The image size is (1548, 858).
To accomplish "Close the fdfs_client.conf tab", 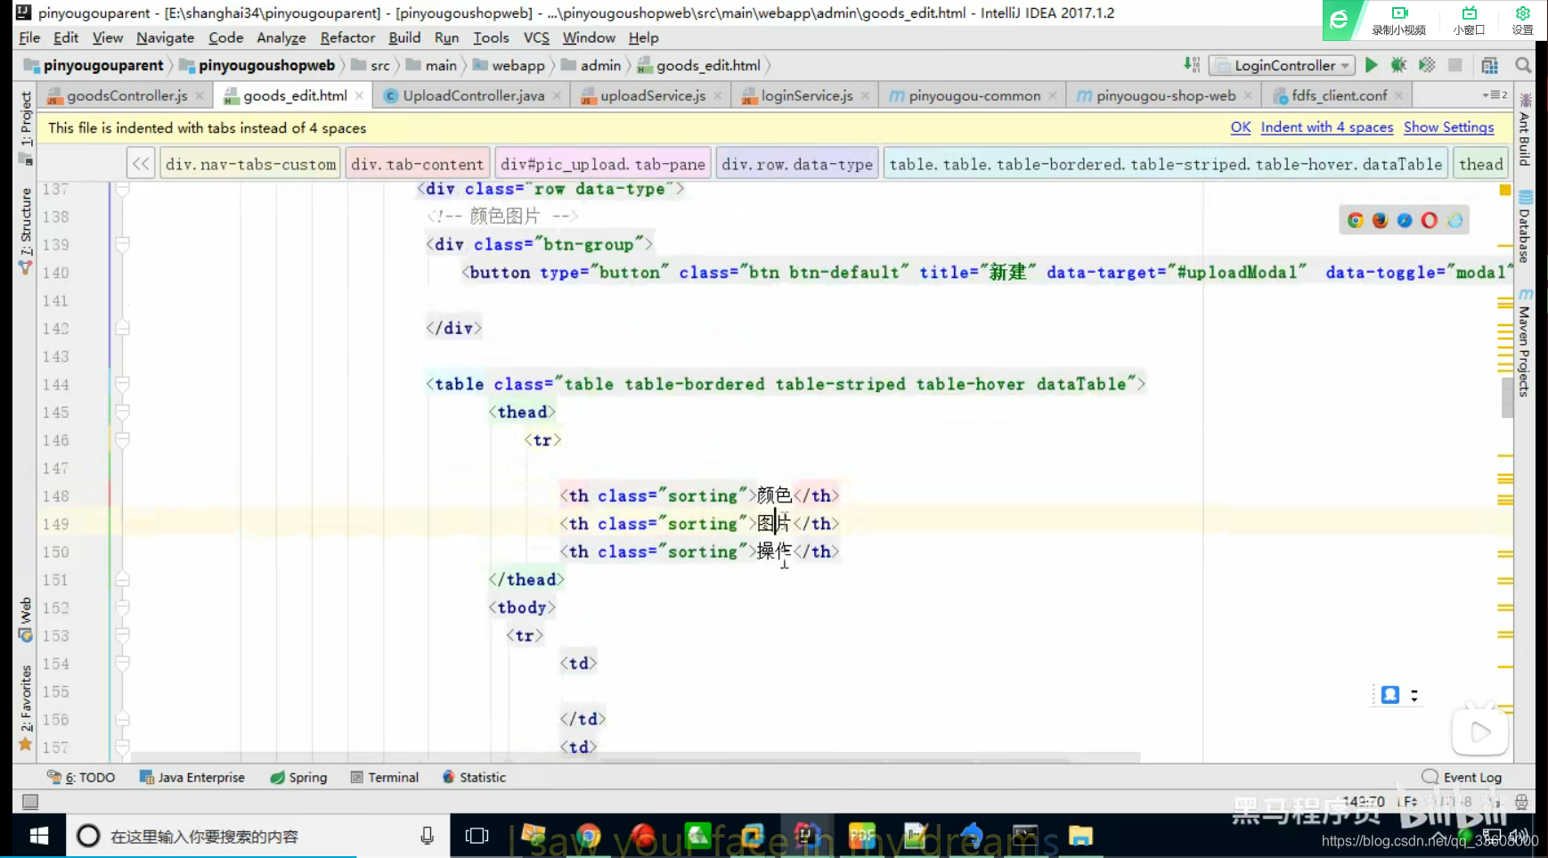I will point(1399,95).
